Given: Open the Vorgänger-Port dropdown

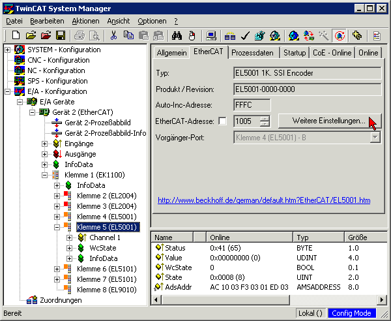Looking at the screenshot, I should [375, 137].
